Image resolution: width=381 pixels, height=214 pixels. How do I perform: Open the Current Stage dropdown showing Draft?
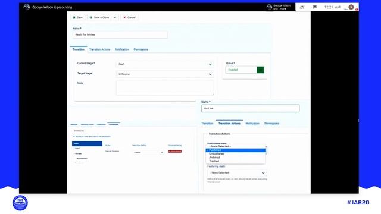point(165,64)
